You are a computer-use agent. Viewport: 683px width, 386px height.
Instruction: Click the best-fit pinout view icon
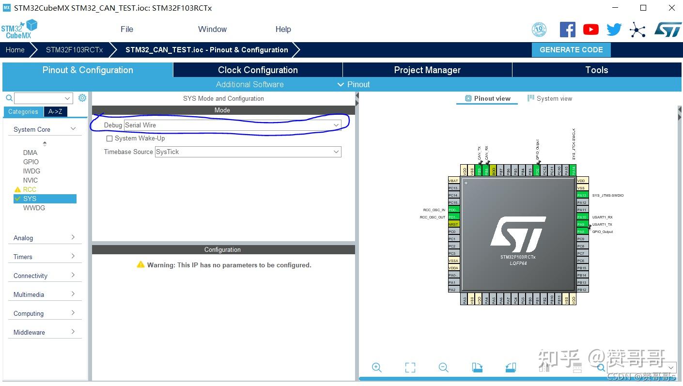[x=410, y=367]
